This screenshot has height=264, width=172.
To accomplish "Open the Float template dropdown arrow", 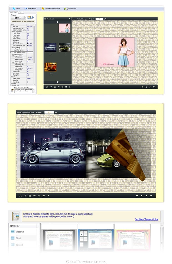I will point(25,18).
